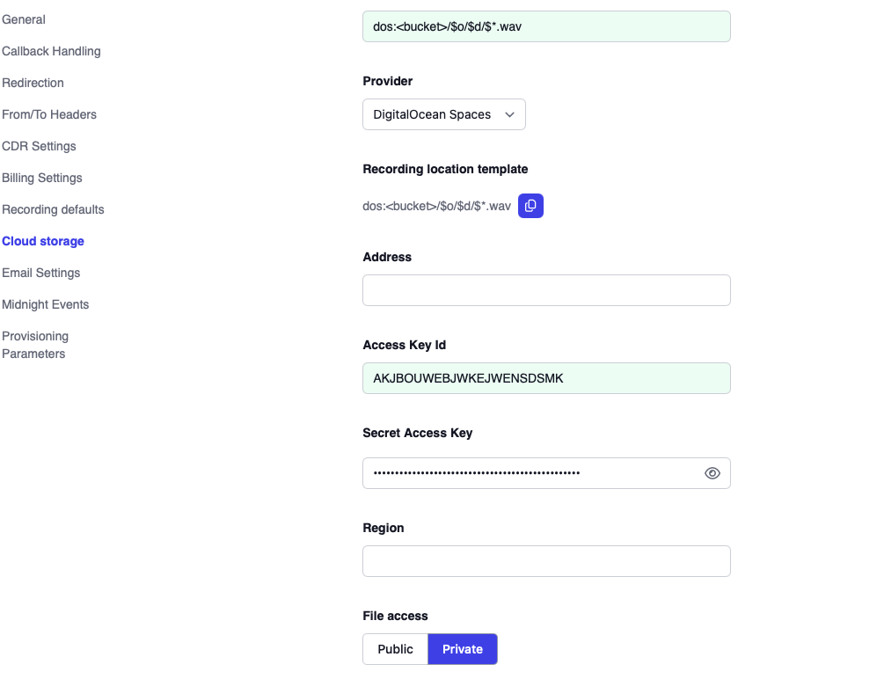Select the Cloud storage sidebar item
Image resolution: width=877 pixels, height=679 pixels.
point(43,241)
